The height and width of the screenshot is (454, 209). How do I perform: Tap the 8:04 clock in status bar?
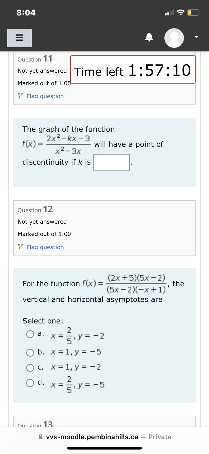point(26,12)
